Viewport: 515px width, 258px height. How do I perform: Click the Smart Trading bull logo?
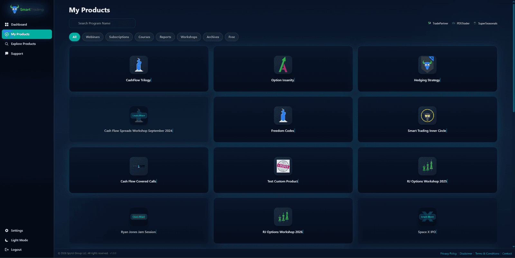[x=14, y=9]
